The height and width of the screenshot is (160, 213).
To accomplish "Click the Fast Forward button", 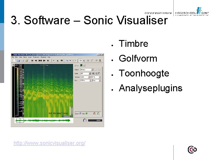I will point(44,60).
